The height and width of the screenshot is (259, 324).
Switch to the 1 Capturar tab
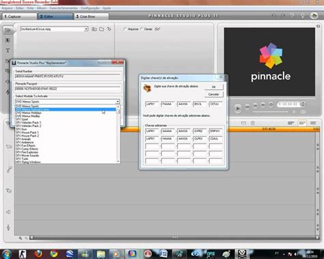point(19,16)
